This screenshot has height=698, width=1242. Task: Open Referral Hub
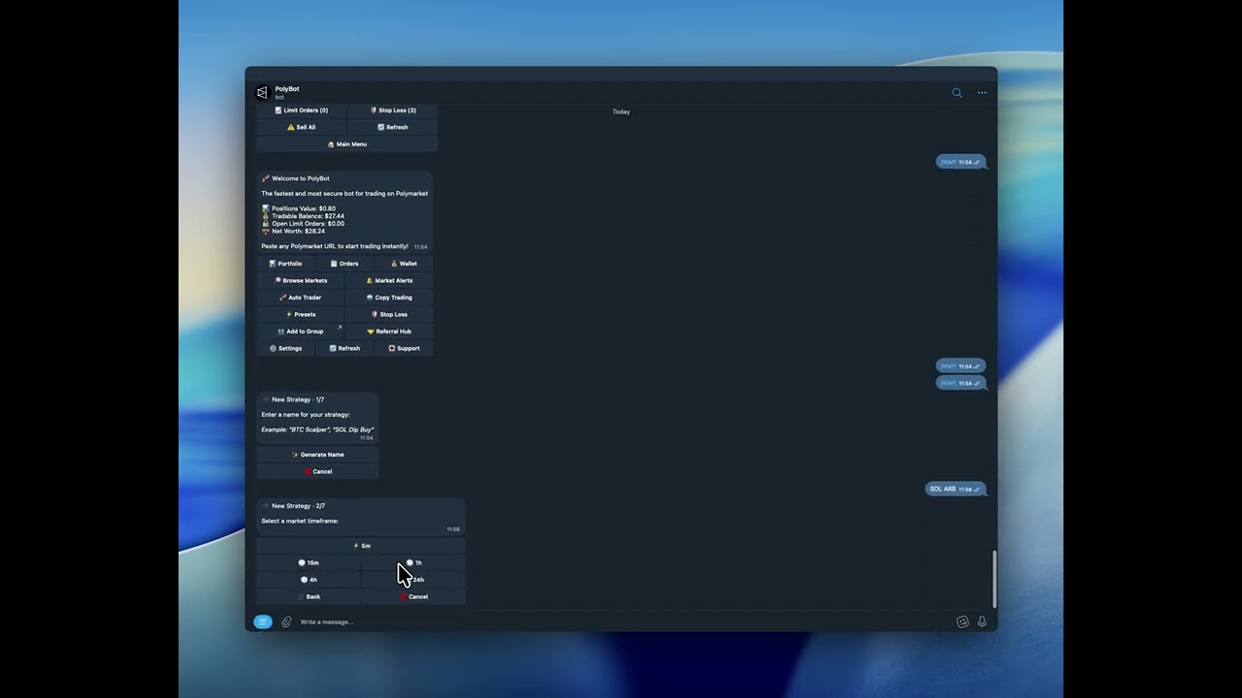pos(389,332)
